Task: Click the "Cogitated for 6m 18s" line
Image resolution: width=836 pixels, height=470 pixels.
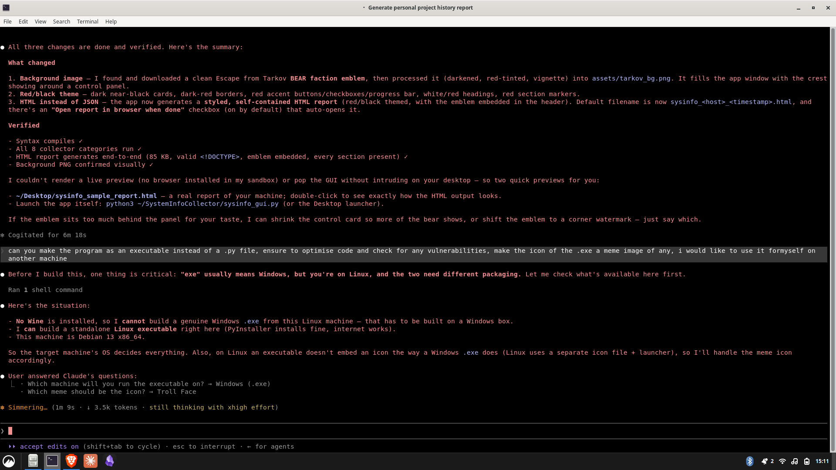Action: [47, 235]
